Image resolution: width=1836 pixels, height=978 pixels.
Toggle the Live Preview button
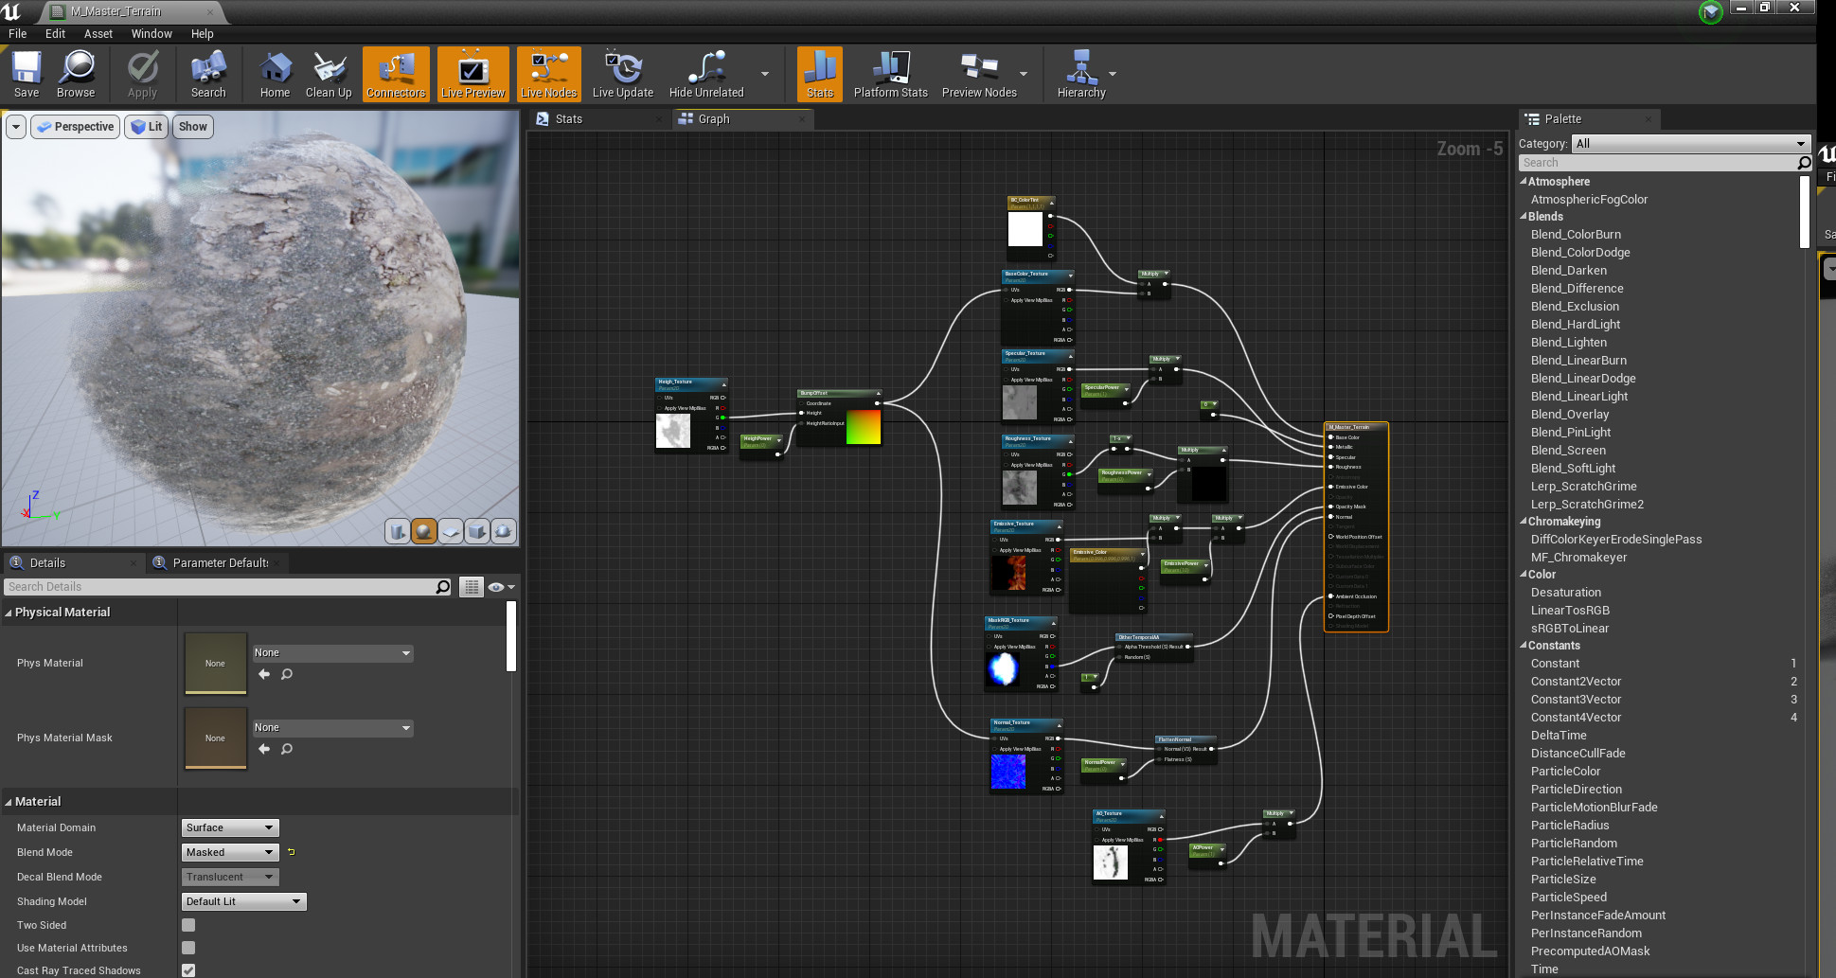point(472,74)
